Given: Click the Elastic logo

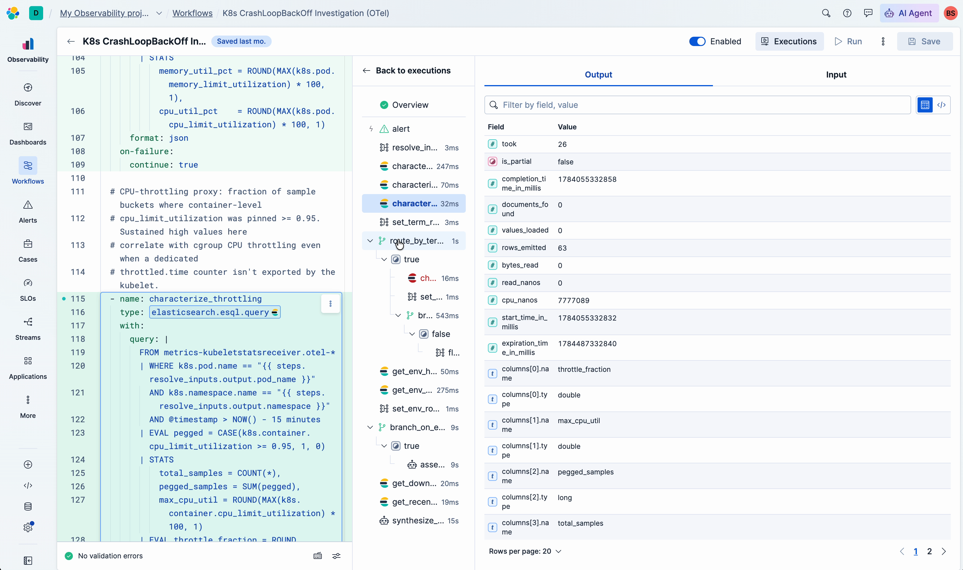Looking at the screenshot, I should coord(13,13).
